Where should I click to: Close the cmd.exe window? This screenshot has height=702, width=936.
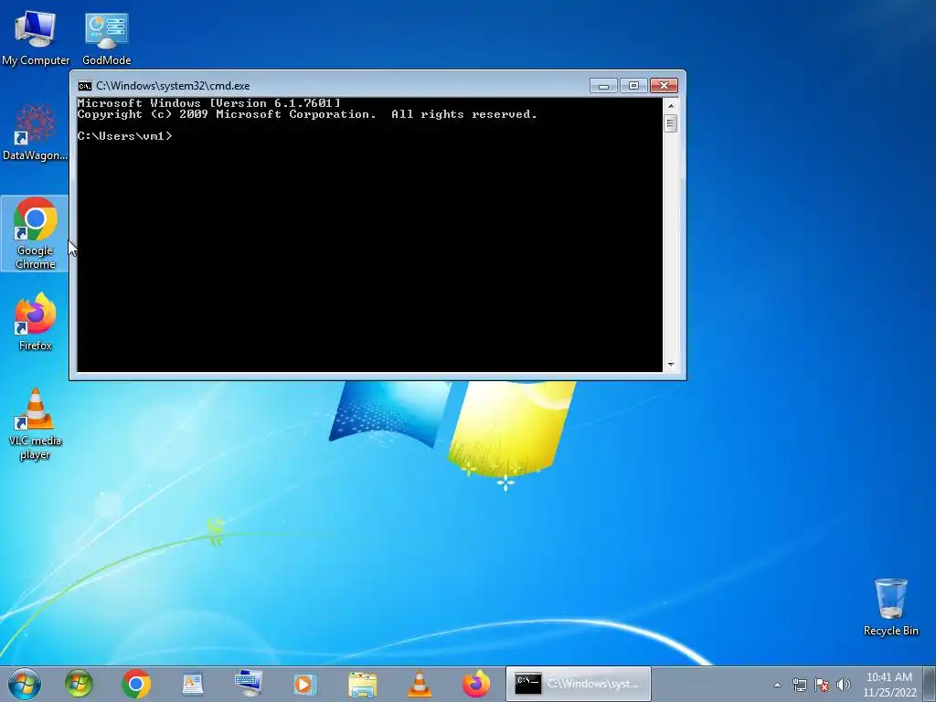point(664,86)
